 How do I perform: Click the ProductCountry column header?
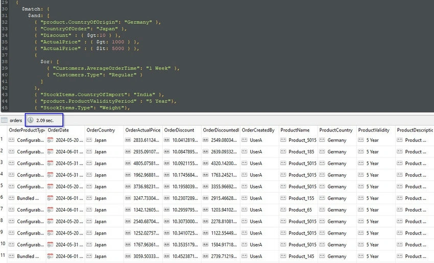click(336, 130)
